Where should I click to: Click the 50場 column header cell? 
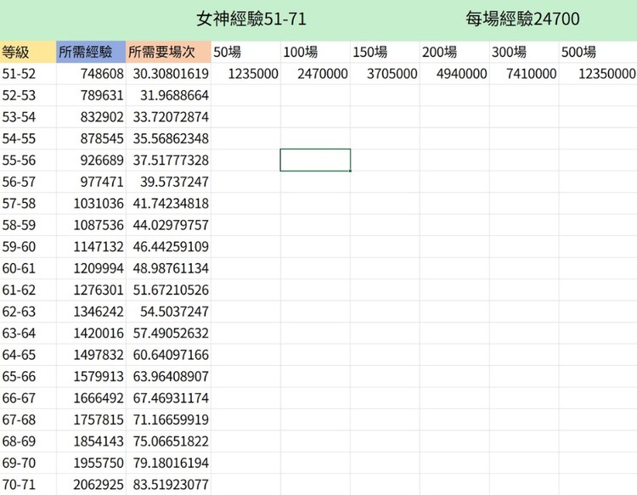(245, 52)
